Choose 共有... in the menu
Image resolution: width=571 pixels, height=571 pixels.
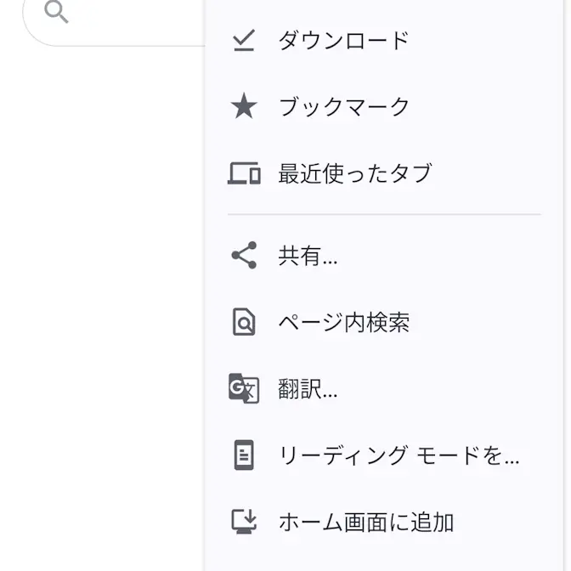point(384,256)
